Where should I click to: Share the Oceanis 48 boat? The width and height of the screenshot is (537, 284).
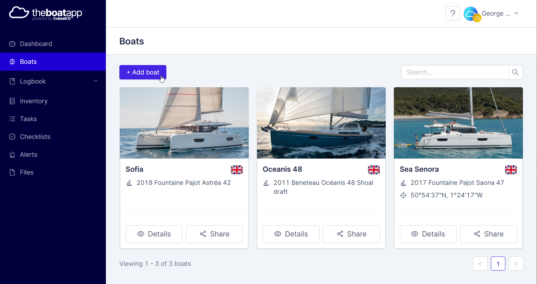click(x=352, y=234)
